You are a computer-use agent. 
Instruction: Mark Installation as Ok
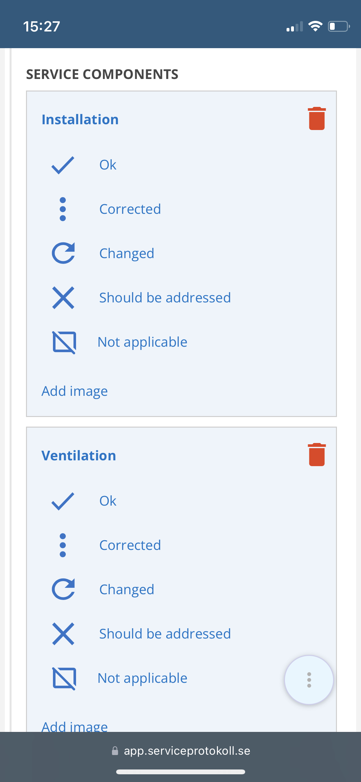[x=108, y=165]
